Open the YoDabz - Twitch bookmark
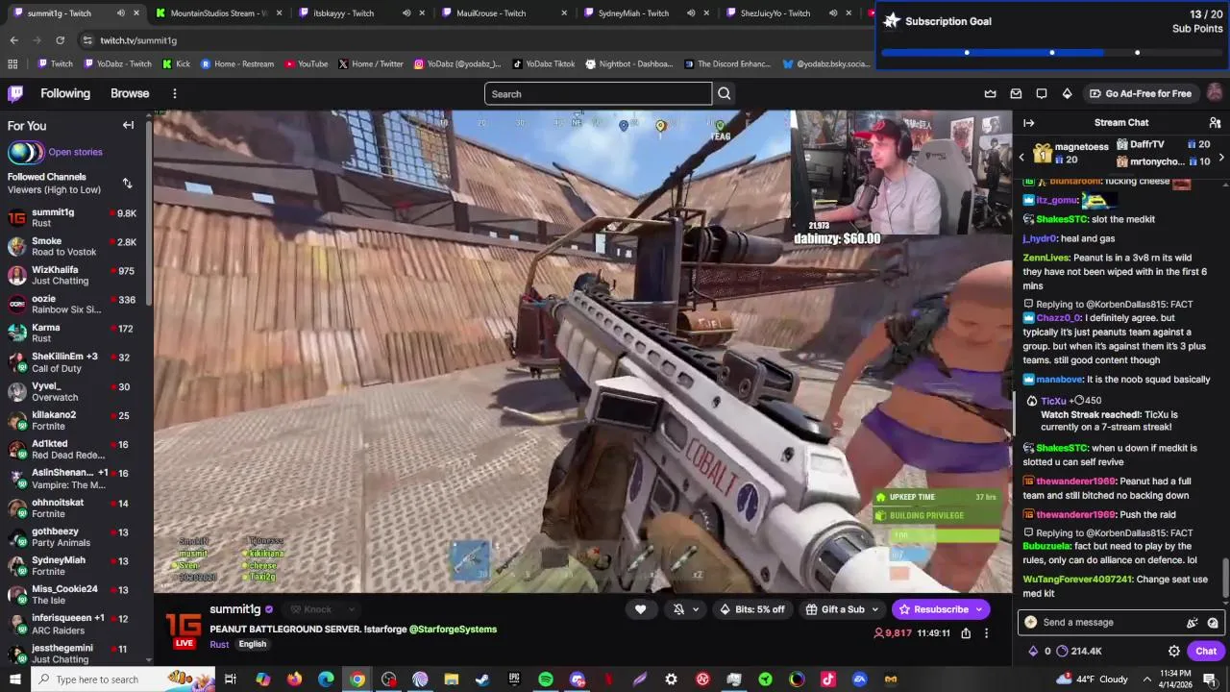Image resolution: width=1230 pixels, height=692 pixels. [117, 63]
